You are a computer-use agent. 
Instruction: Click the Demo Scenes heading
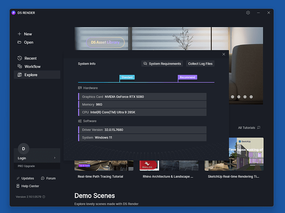click(x=95, y=196)
